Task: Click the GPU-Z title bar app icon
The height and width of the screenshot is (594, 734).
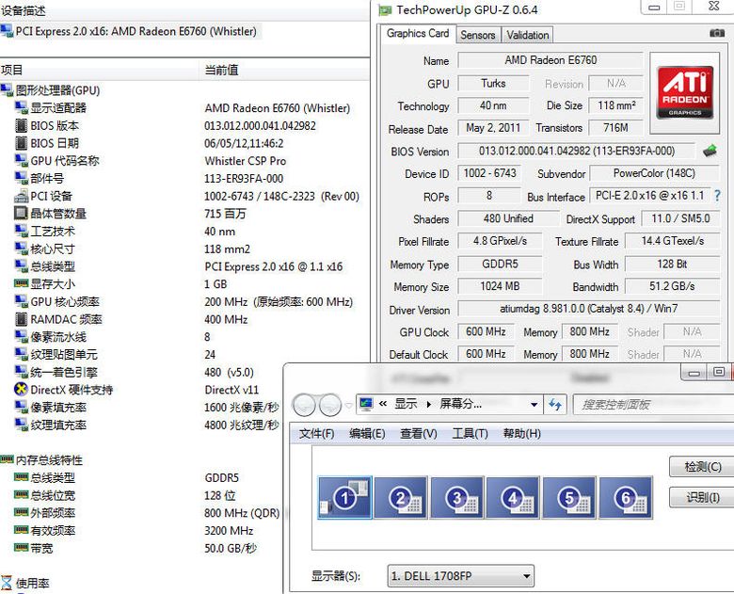Action: 385,9
